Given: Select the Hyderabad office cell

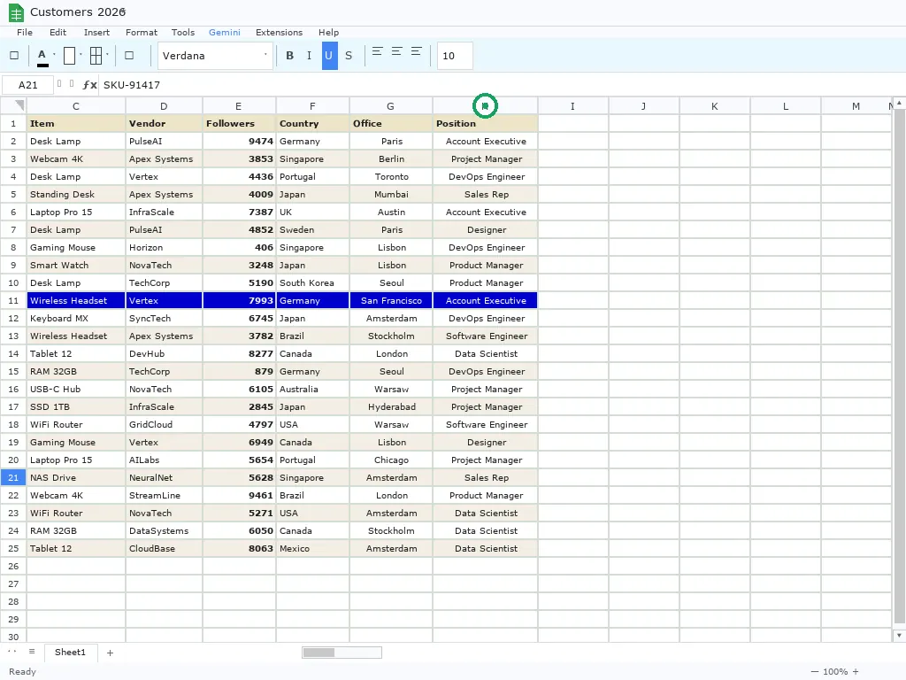Looking at the screenshot, I should click(x=391, y=407).
